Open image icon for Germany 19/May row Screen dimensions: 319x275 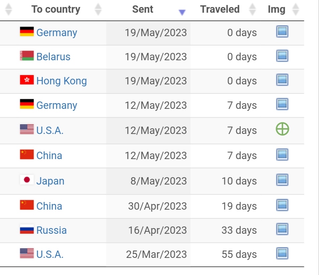(x=282, y=31)
